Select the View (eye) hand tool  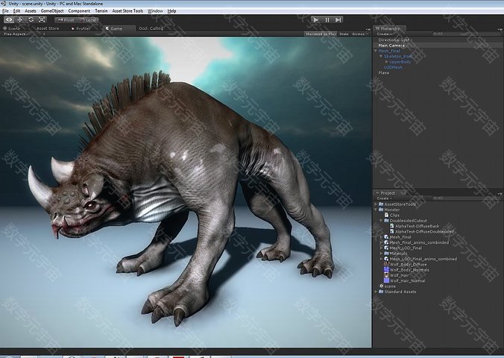[9, 20]
